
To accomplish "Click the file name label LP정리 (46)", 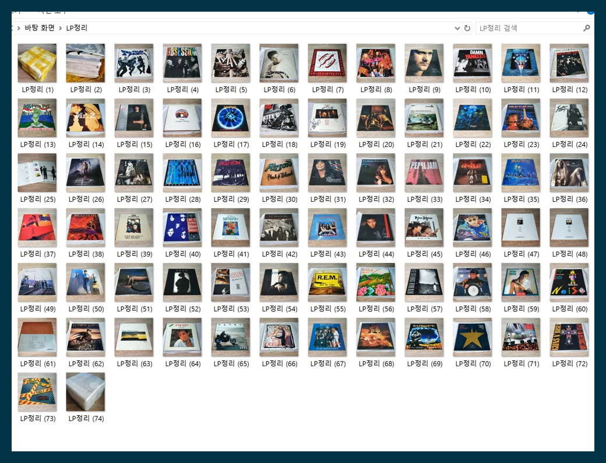I will click(473, 254).
